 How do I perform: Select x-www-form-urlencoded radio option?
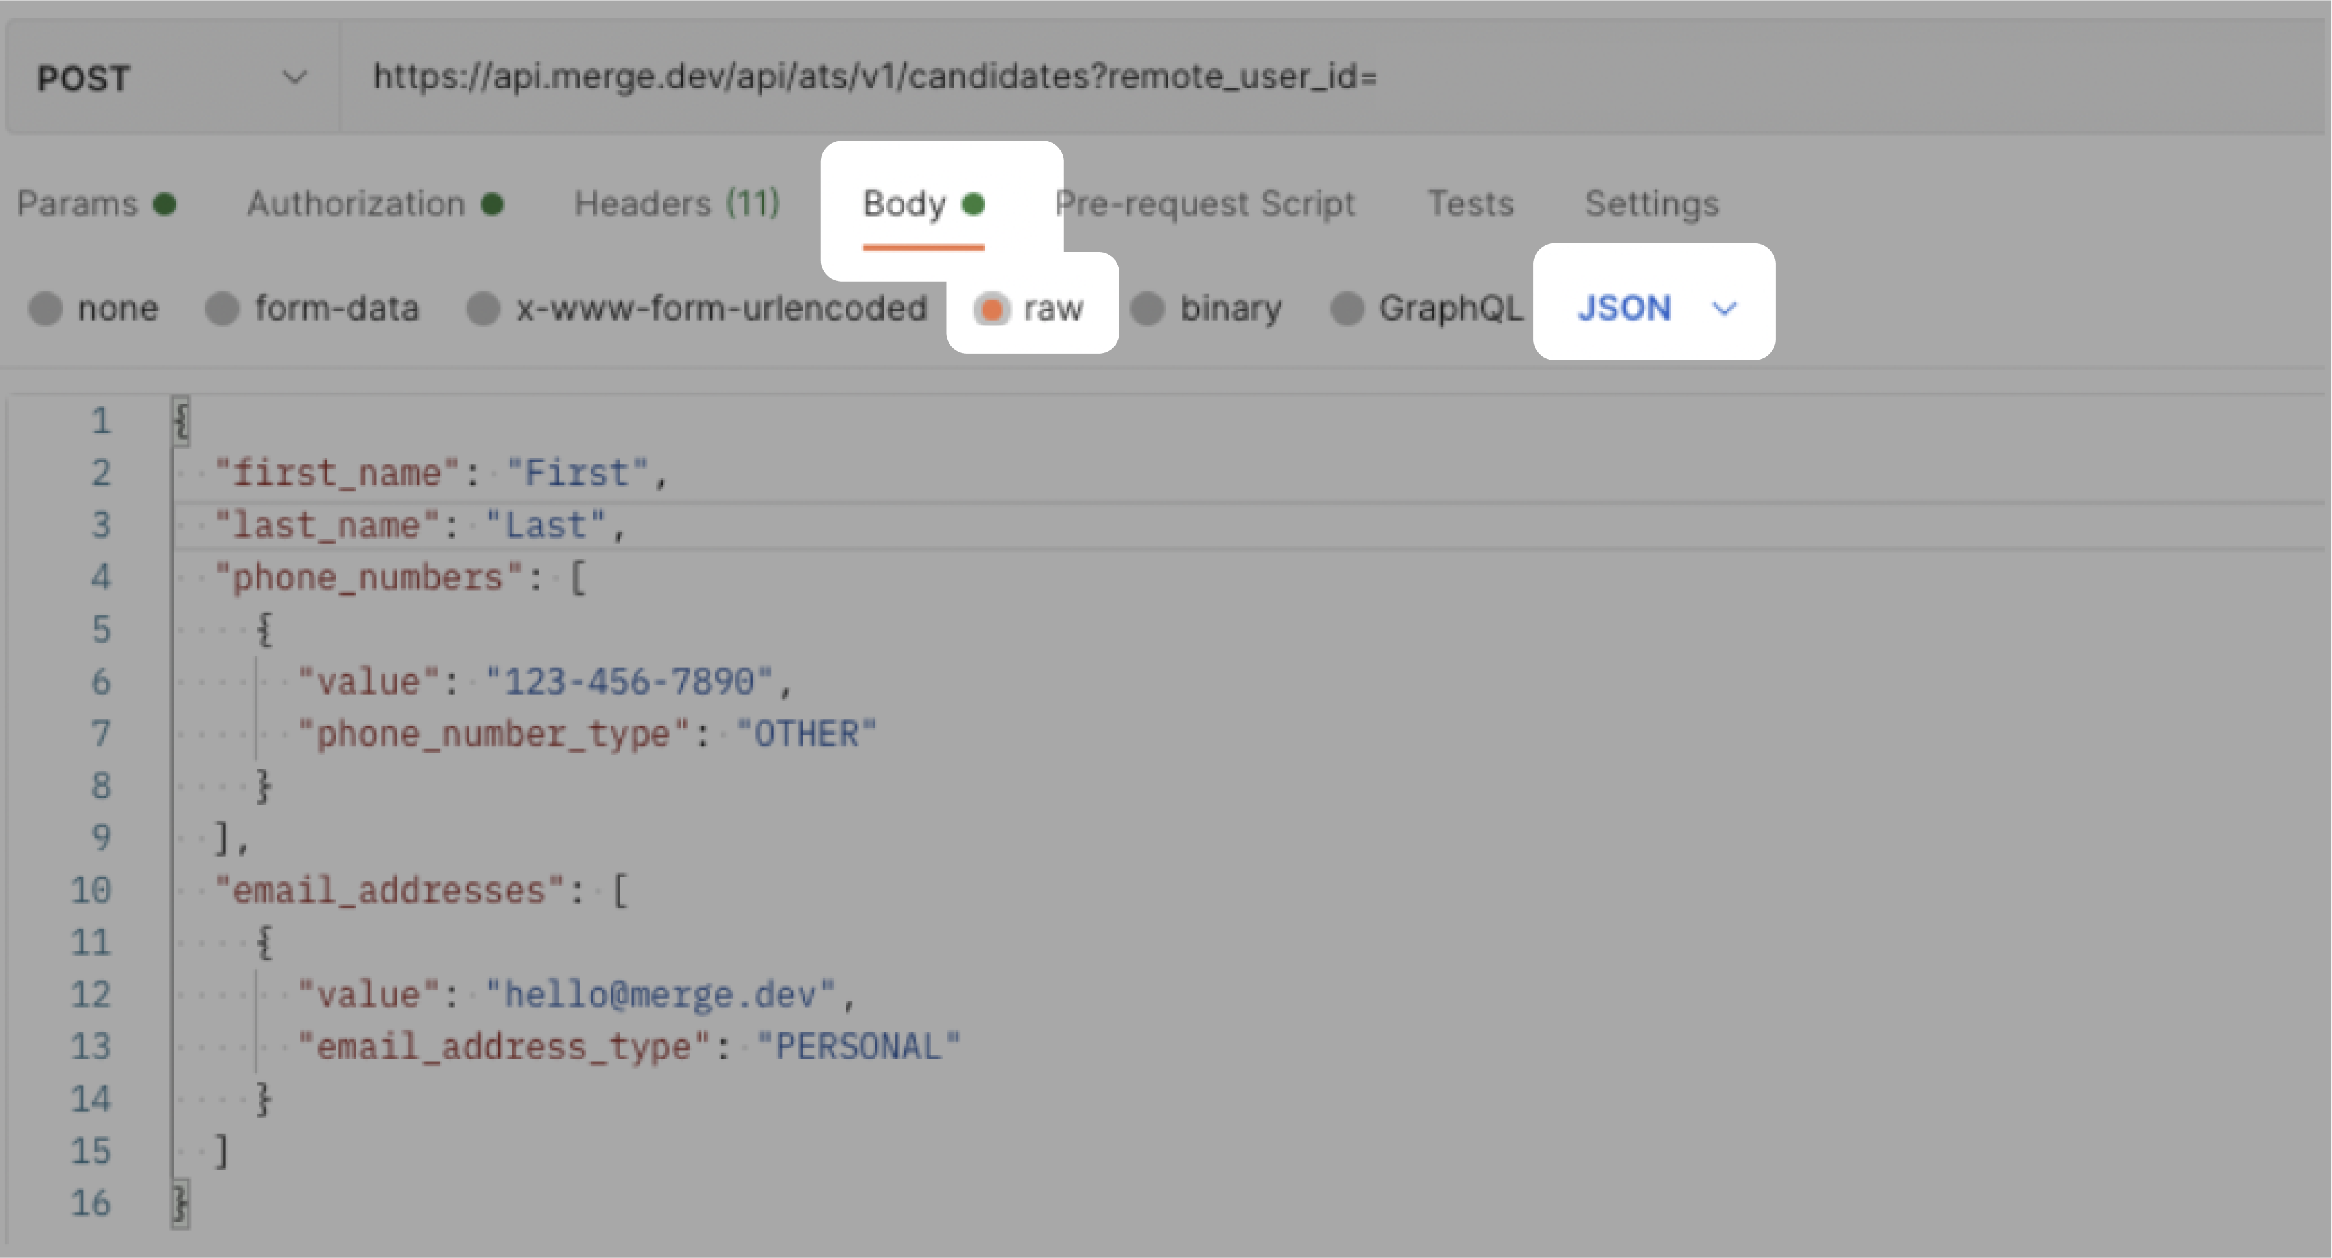(x=483, y=309)
